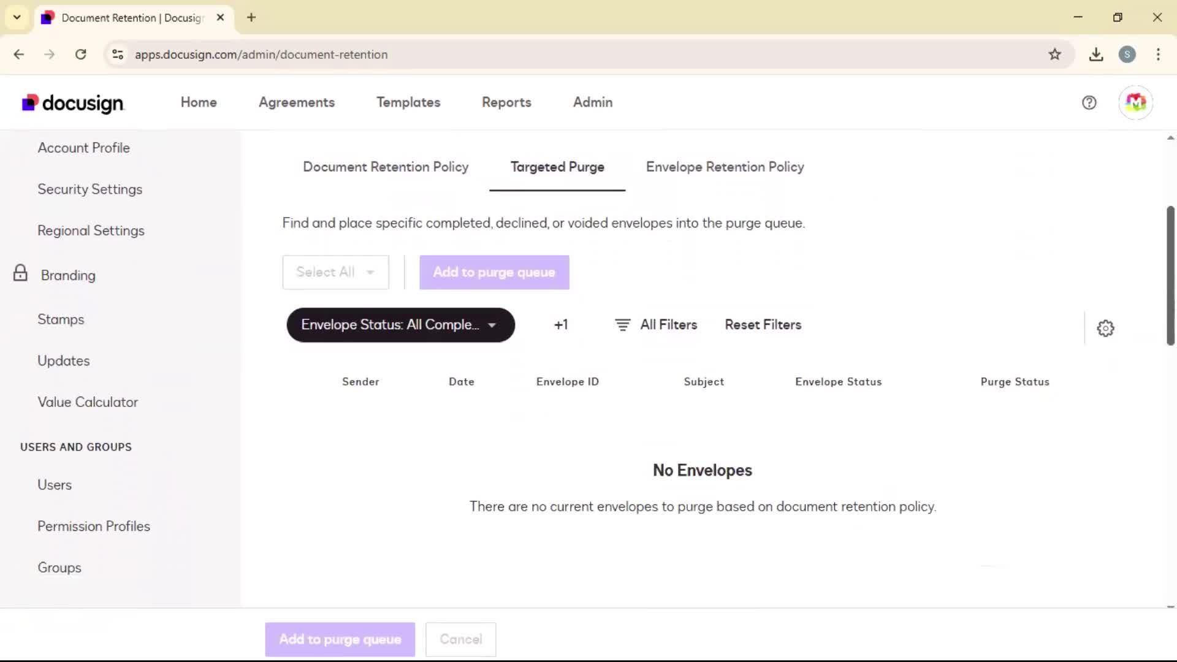The image size is (1177, 662).
Task: Click the Branding lock icon
Action: (x=20, y=273)
